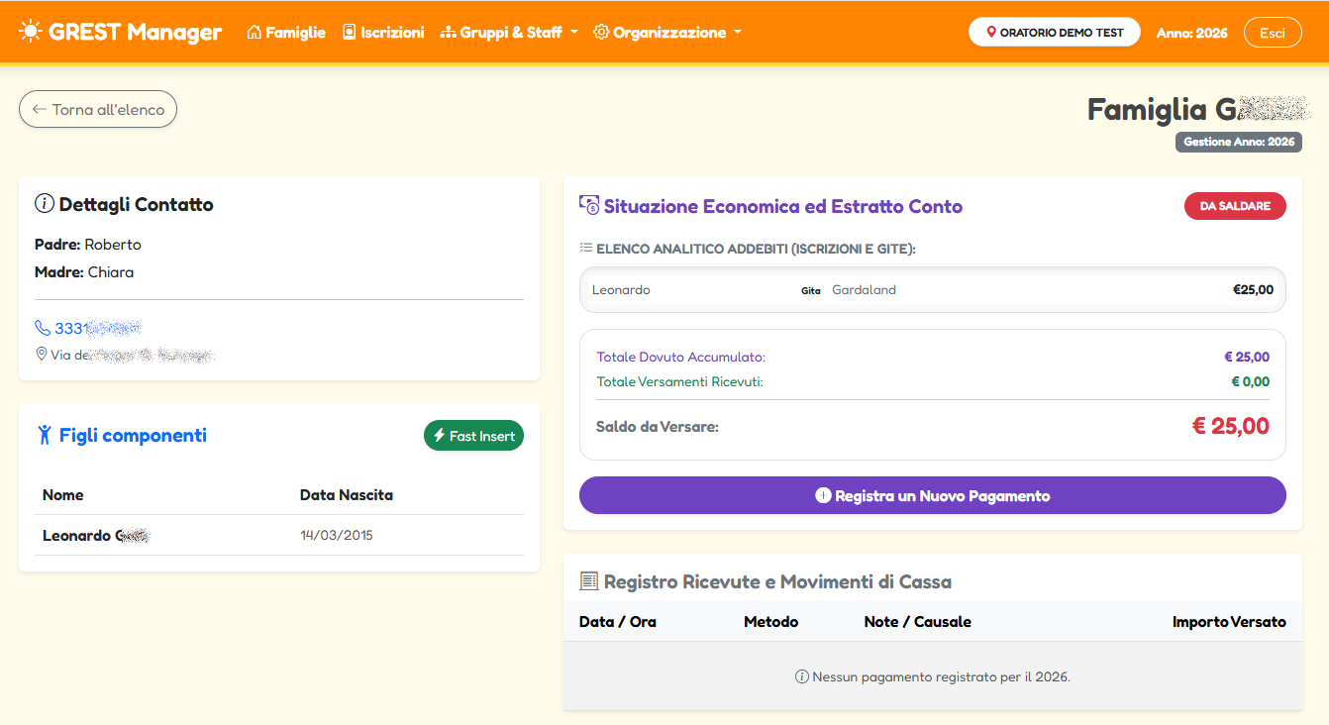Click the Nessun pagamento registrato message
The width and height of the screenshot is (1329, 725).
pos(933,677)
